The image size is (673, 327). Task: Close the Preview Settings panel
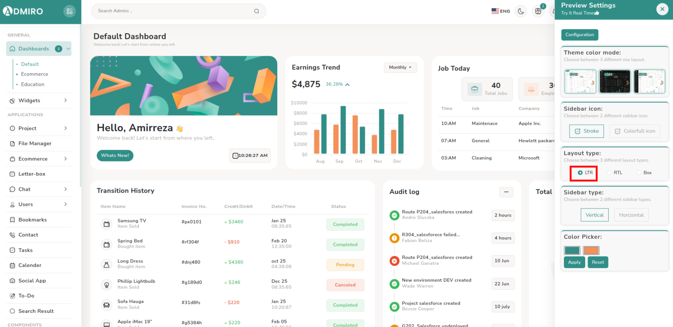point(662,9)
